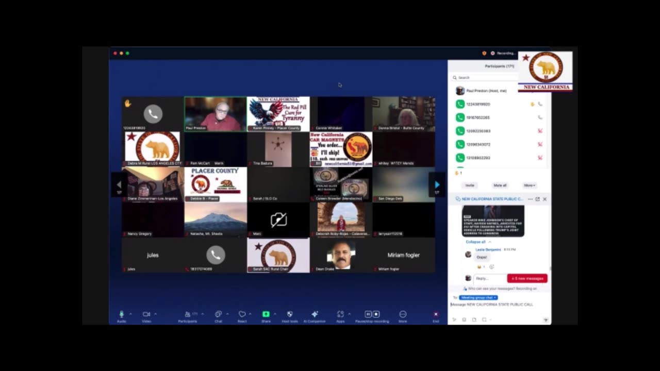Expand audio options arrow next to Audio
Screen dimensions: 660x371
point(130,314)
